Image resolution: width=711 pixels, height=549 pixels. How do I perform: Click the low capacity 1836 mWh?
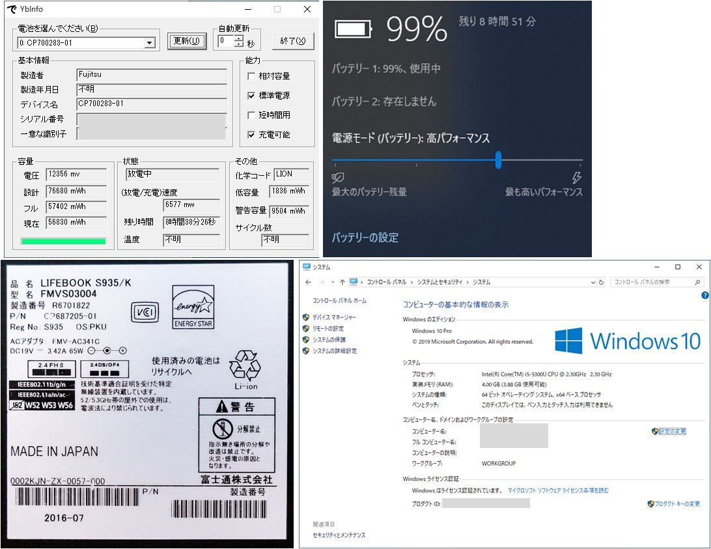coord(289,191)
